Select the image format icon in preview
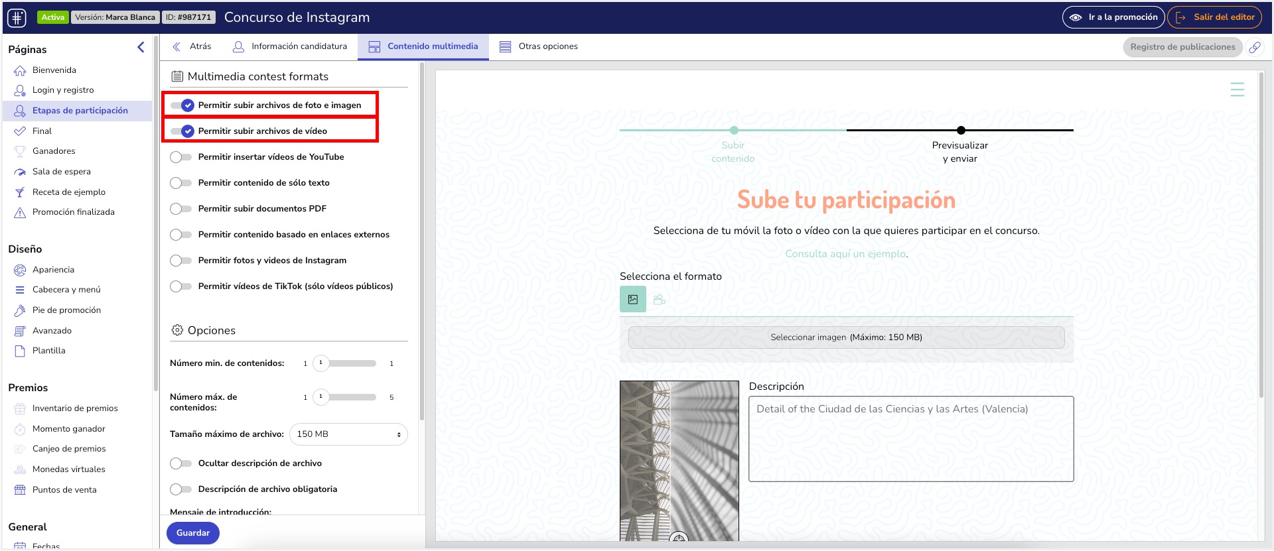 pos(632,300)
